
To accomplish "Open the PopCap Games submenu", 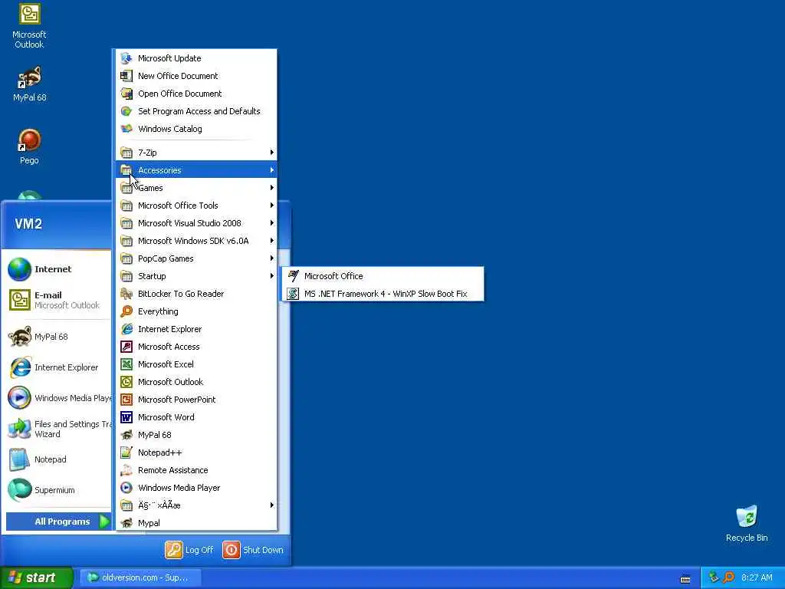I will [196, 258].
